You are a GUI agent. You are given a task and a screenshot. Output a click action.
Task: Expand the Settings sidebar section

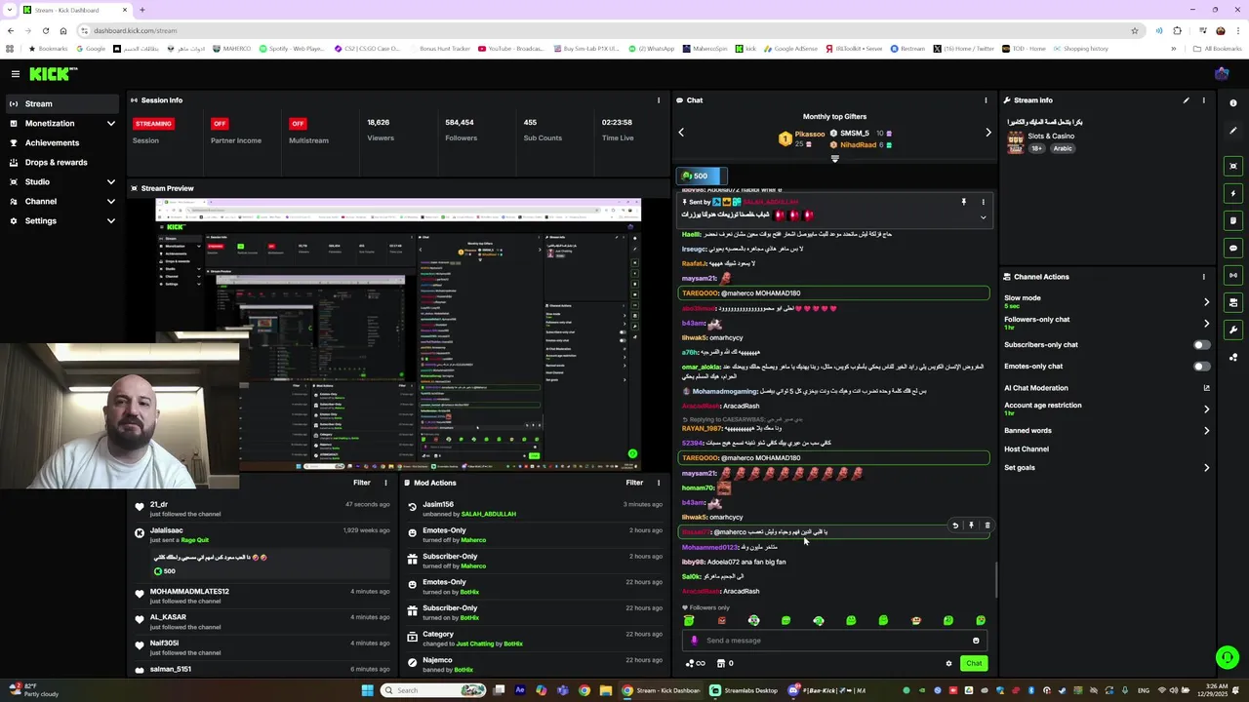(111, 221)
